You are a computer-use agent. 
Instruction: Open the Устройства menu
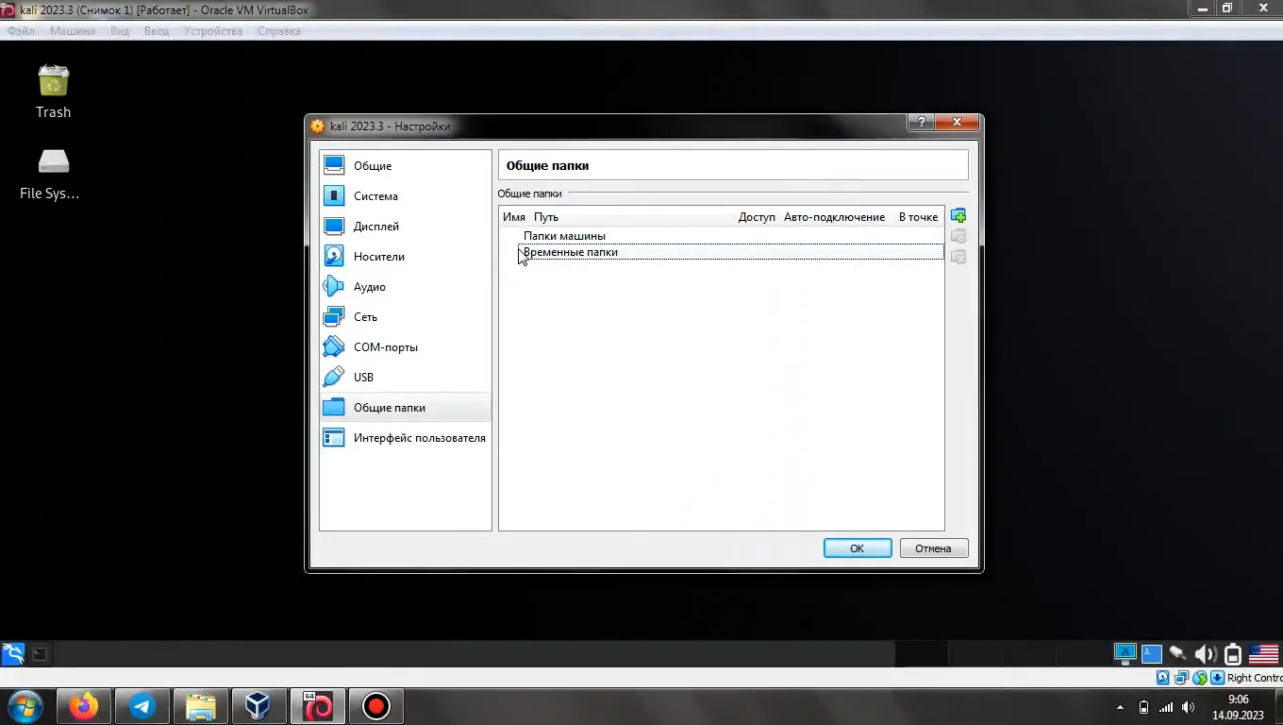(x=213, y=31)
